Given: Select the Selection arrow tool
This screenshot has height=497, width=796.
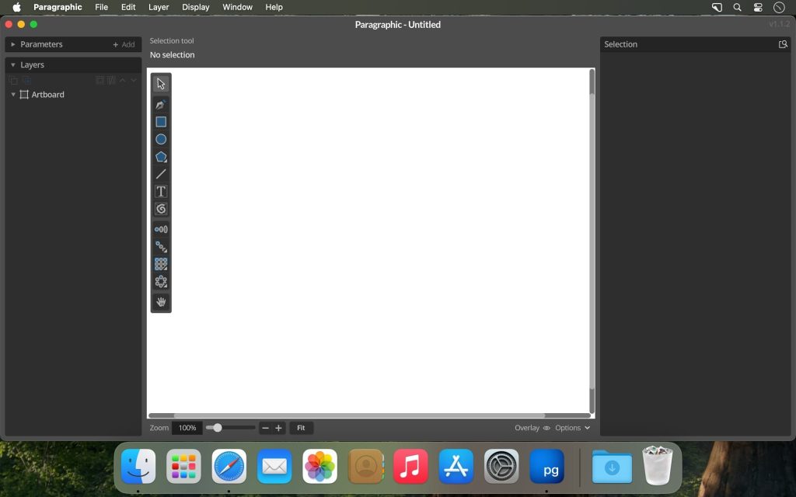Looking at the screenshot, I should click(x=161, y=84).
